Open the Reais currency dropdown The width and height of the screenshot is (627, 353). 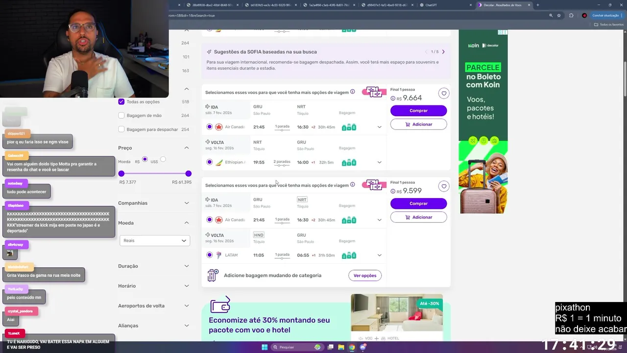[154, 240]
